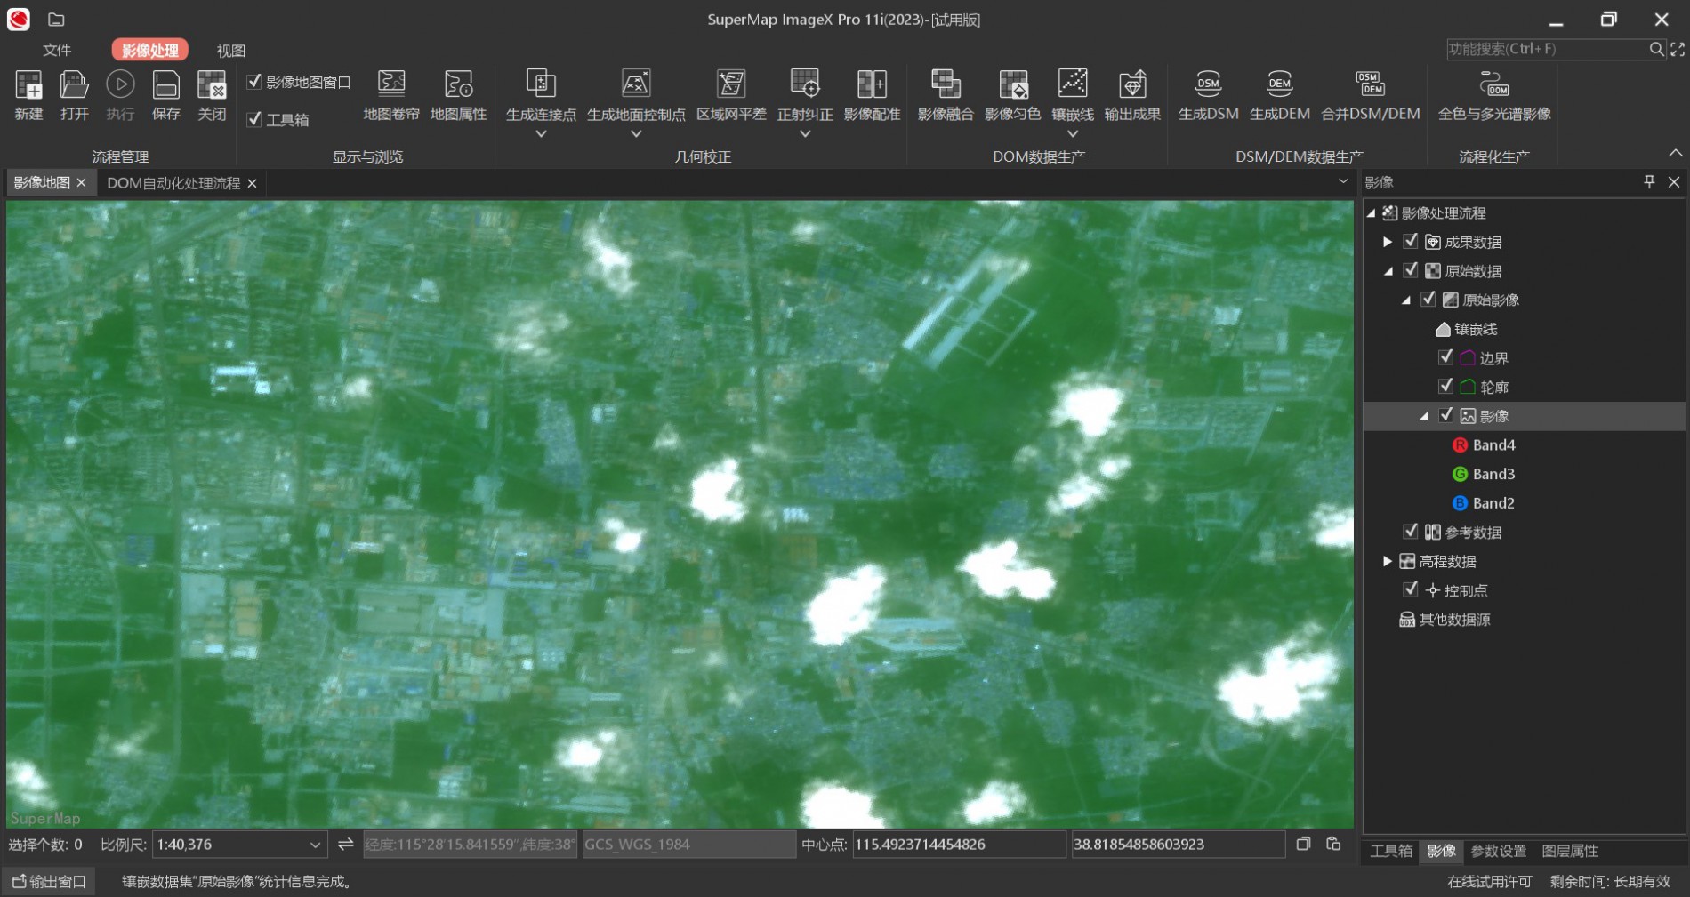Viewport: 1690px width, 897px height.
Task: Click the 打开 (Open) icon
Action: [x=74, y=85]
